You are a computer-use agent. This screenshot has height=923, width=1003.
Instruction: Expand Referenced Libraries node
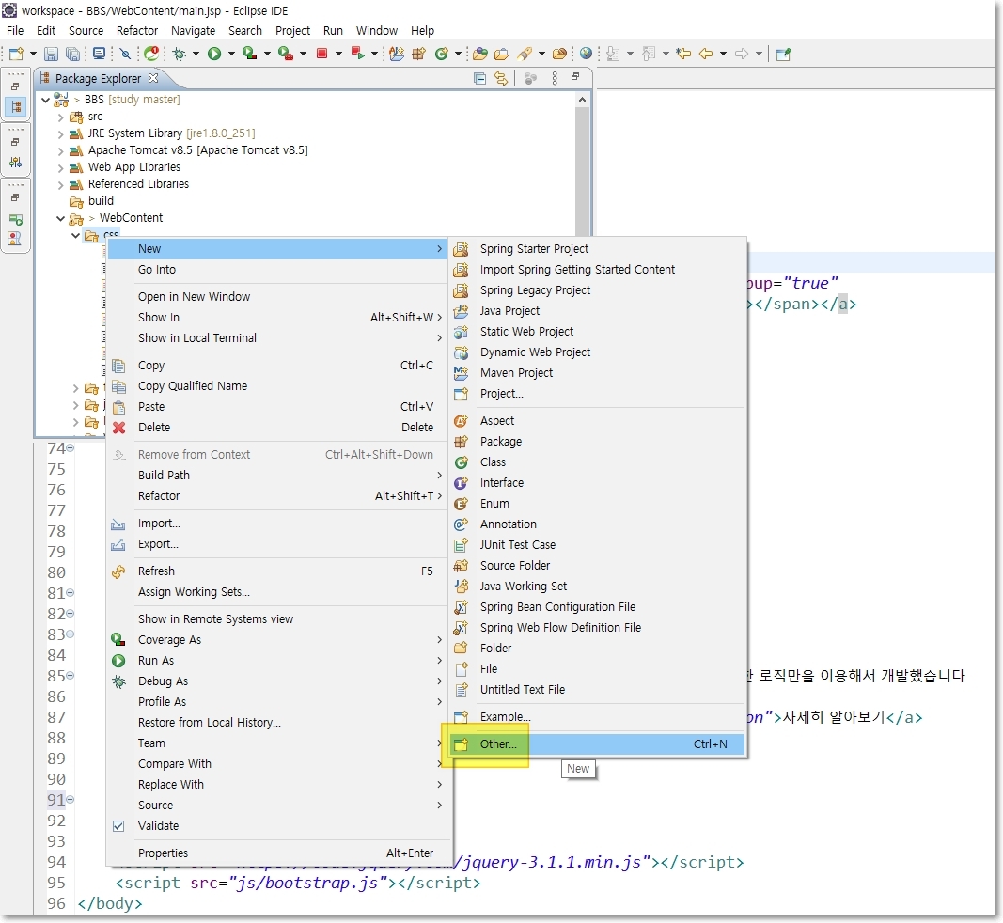[x=61, y=185]
